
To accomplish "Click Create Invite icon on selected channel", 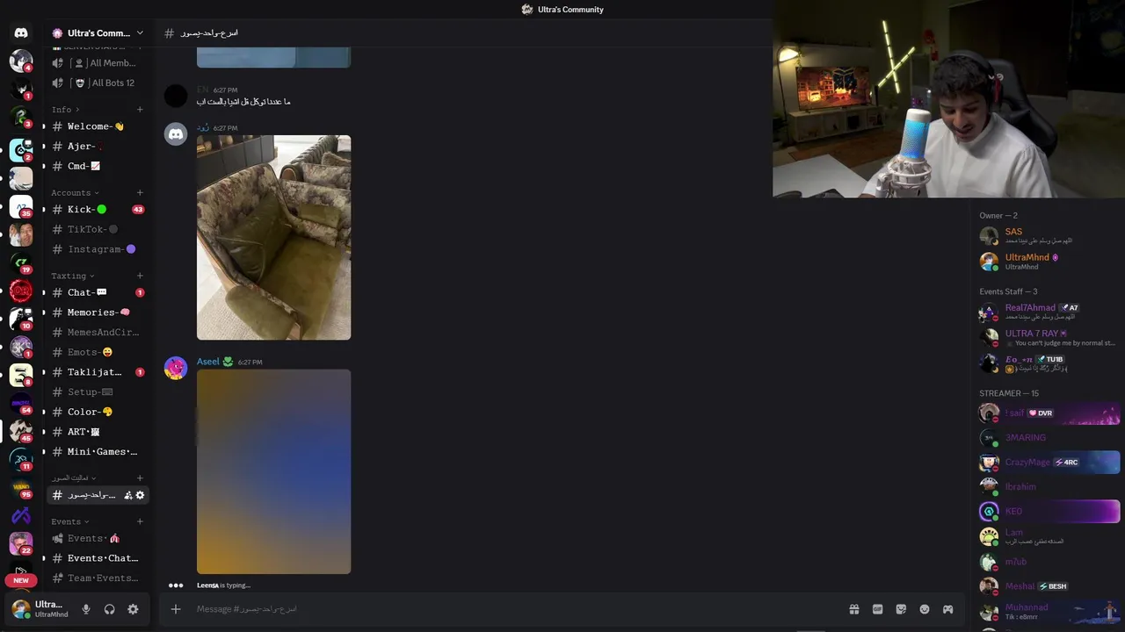I will [128, 495].
